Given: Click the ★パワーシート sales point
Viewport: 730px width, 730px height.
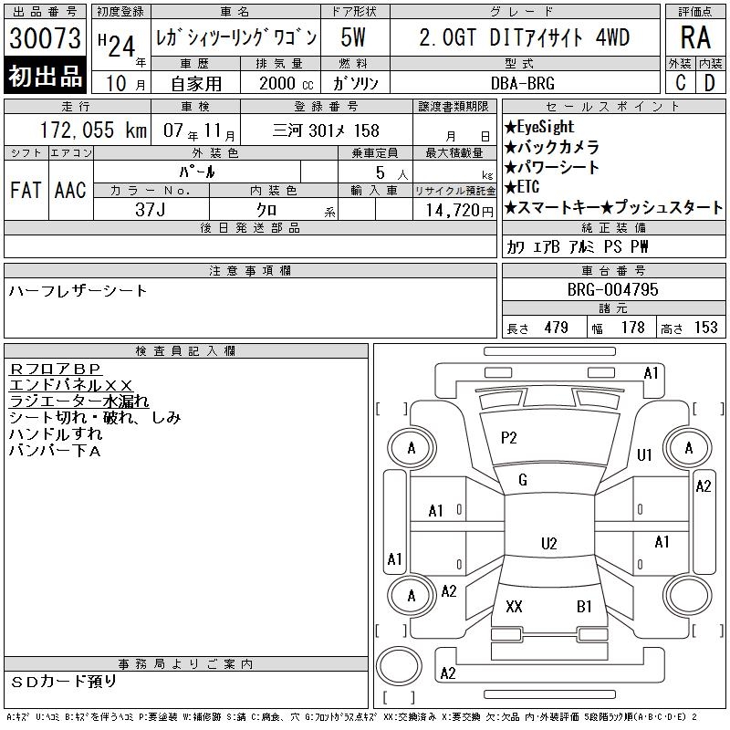Looking at the screenshot, I should (x=552, y=167).
